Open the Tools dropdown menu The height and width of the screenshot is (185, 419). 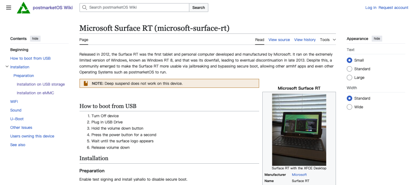click(x=328, y=40)
